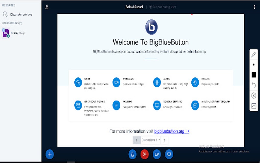Screen dimensions: 260x163
Task: Visit the bigbluebutton.org link
Action: pyautogui.click(x=169, y=131)
